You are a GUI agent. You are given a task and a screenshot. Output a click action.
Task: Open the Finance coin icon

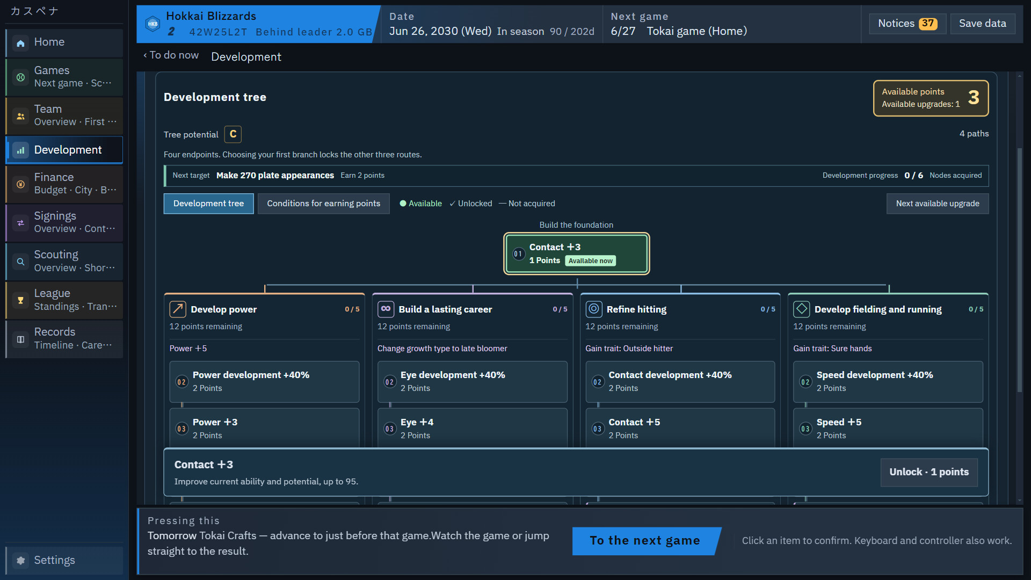20,184
